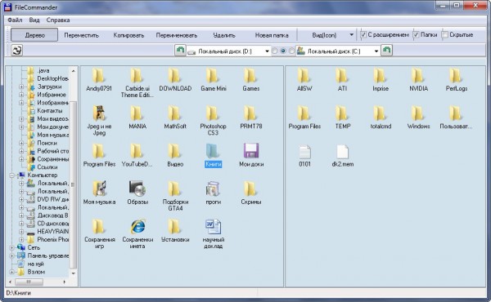Collapse the Компьютер tree node

pos(11,175)
